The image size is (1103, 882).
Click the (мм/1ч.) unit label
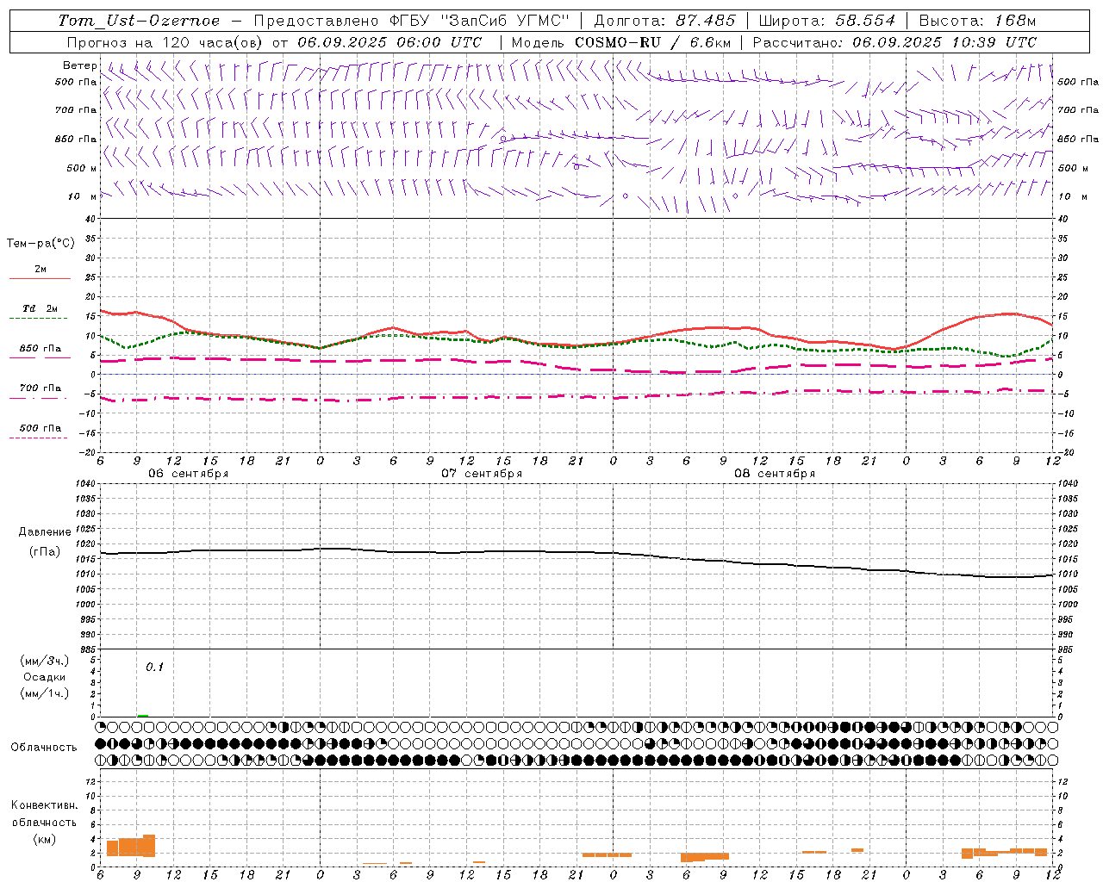pos(45,693)
